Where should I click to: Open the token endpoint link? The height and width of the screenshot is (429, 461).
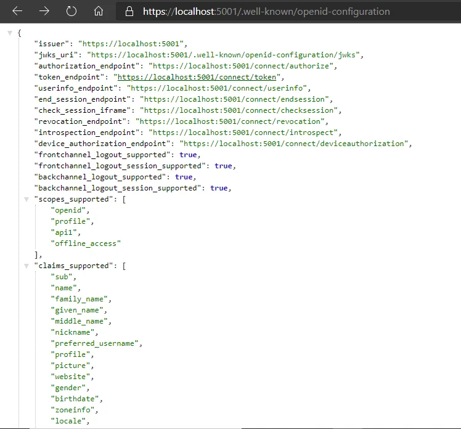(x=197, y=77)
